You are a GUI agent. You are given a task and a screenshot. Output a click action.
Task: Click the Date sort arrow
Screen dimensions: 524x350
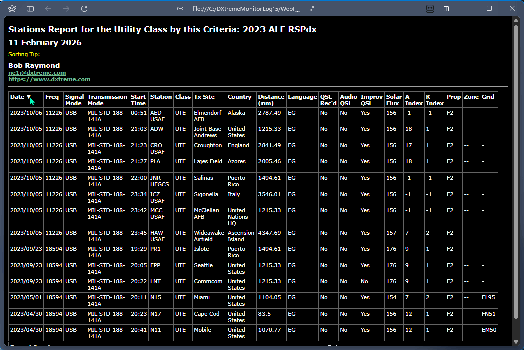coord(29,97)
